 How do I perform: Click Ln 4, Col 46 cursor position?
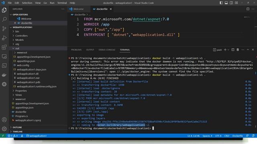[194, 136]
